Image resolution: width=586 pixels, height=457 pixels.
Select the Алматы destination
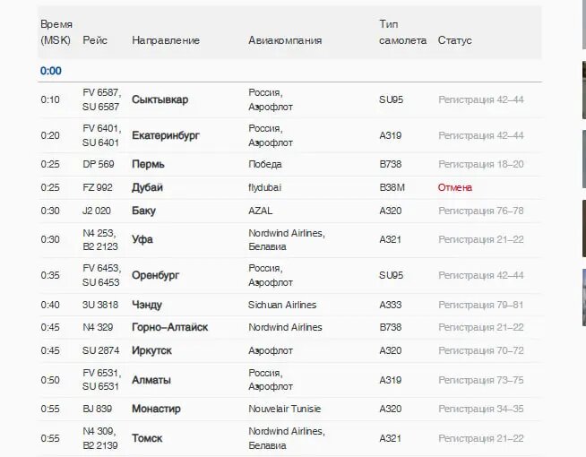151,380
